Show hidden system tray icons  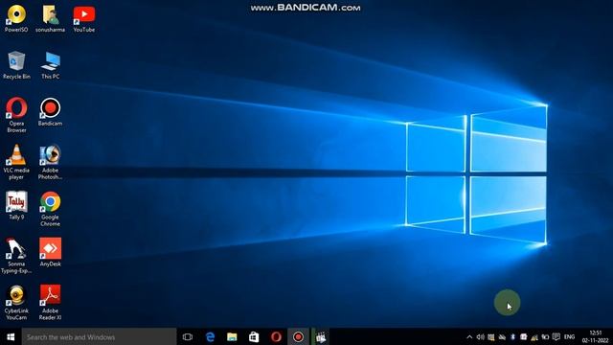point(469,336)
